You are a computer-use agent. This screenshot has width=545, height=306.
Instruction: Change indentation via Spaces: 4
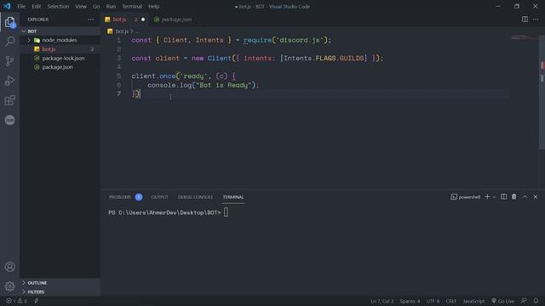click(x=410, y=301)
